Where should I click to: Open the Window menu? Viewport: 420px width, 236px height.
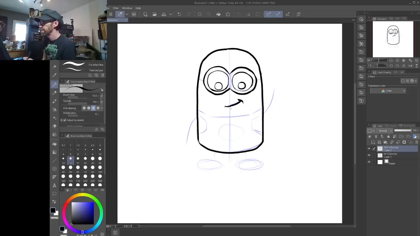[x=127, y=8]
